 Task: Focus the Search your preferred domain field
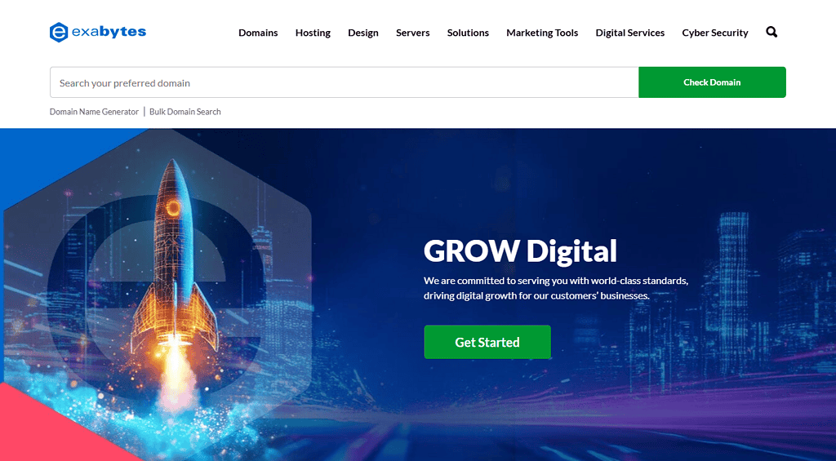coord(345,82)
